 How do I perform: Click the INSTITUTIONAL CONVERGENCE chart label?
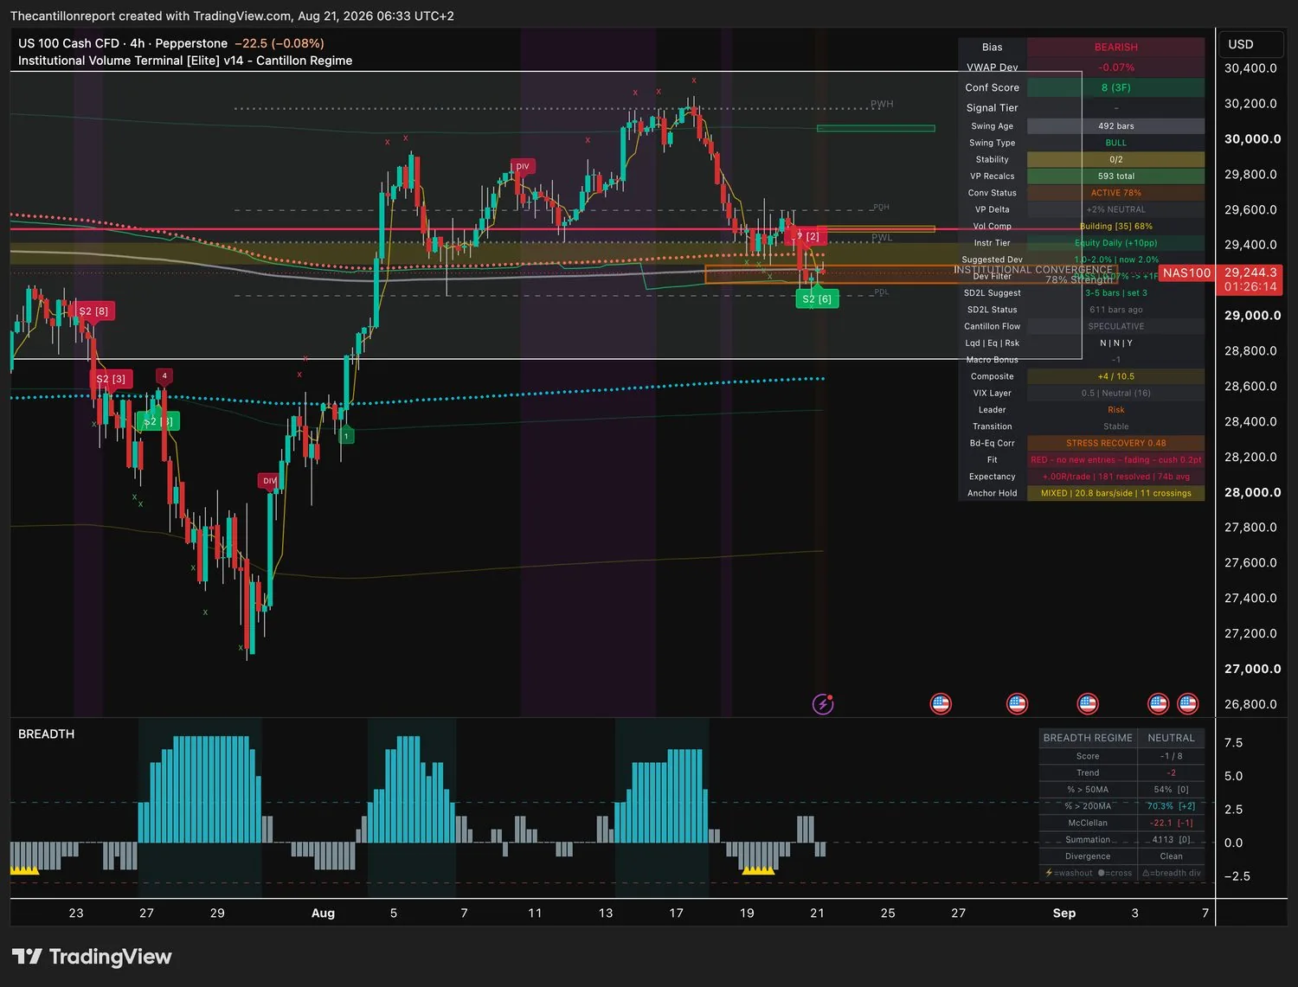pos(1033,270)
